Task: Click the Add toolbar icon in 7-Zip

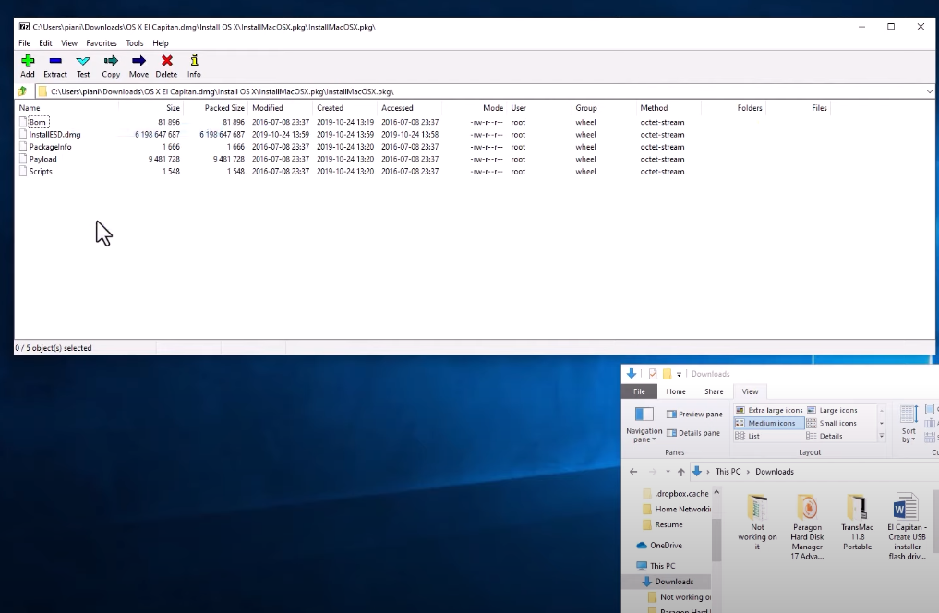Action: [28, 66]
